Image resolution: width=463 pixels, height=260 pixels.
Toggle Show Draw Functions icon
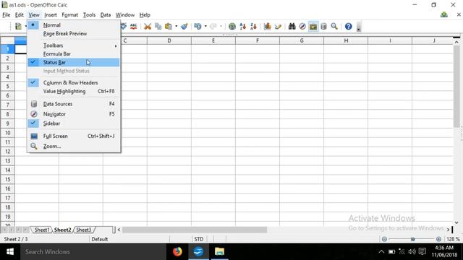[x=278, y=27]
